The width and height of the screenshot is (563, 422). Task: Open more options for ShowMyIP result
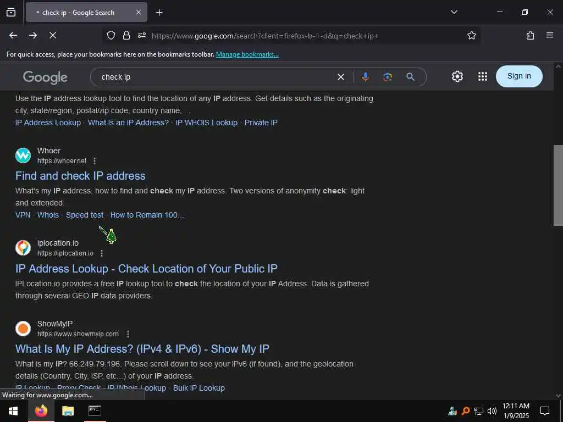click(128, 334)
